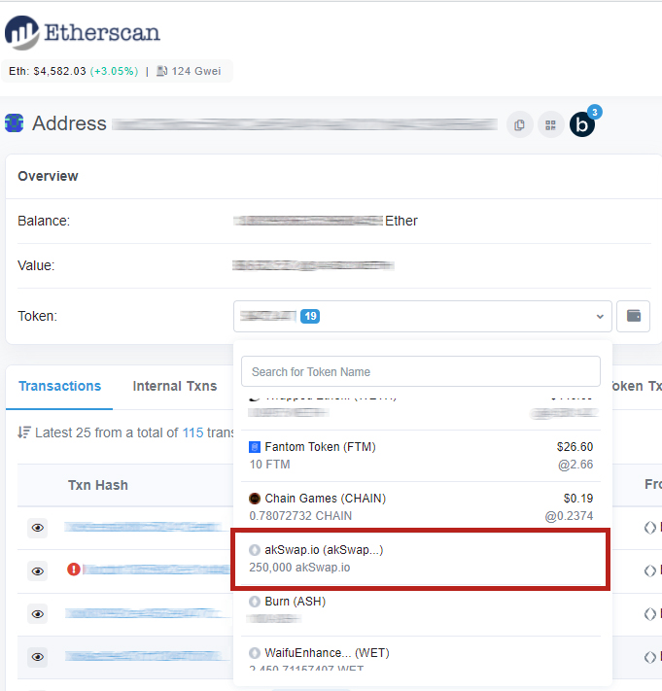
Task: Click the Eth price $4,582.03
Action: pos(59,71)
